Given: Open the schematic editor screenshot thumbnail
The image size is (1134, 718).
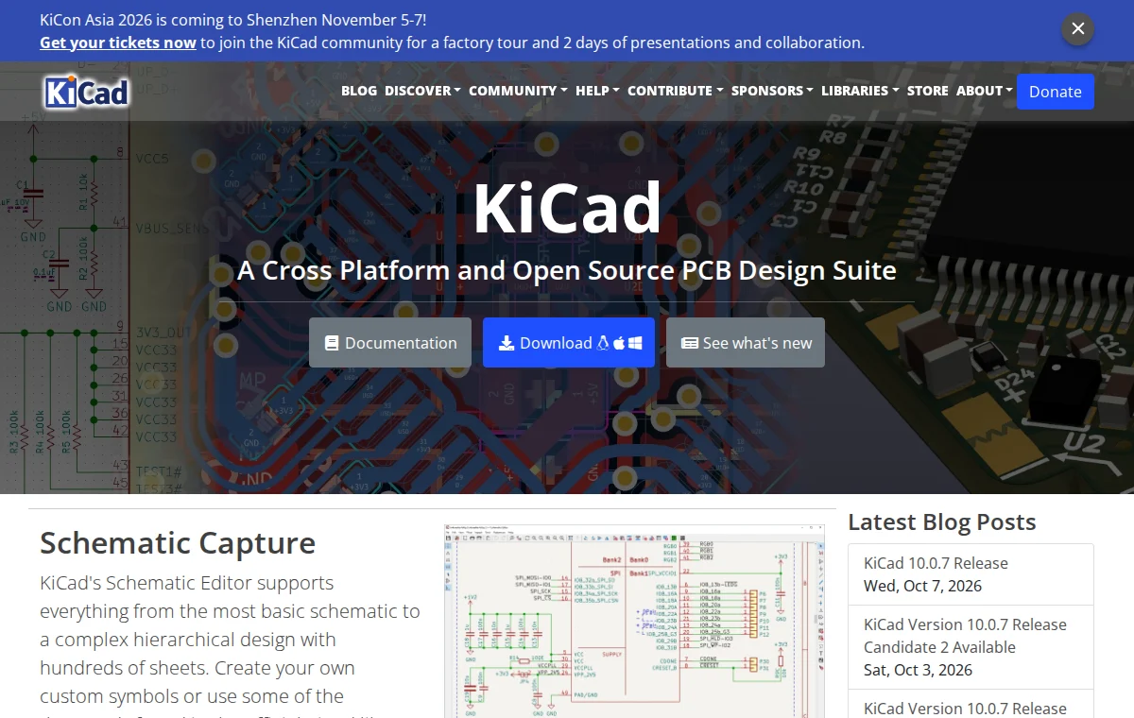Looking at the screenshot, I should 634,621.
